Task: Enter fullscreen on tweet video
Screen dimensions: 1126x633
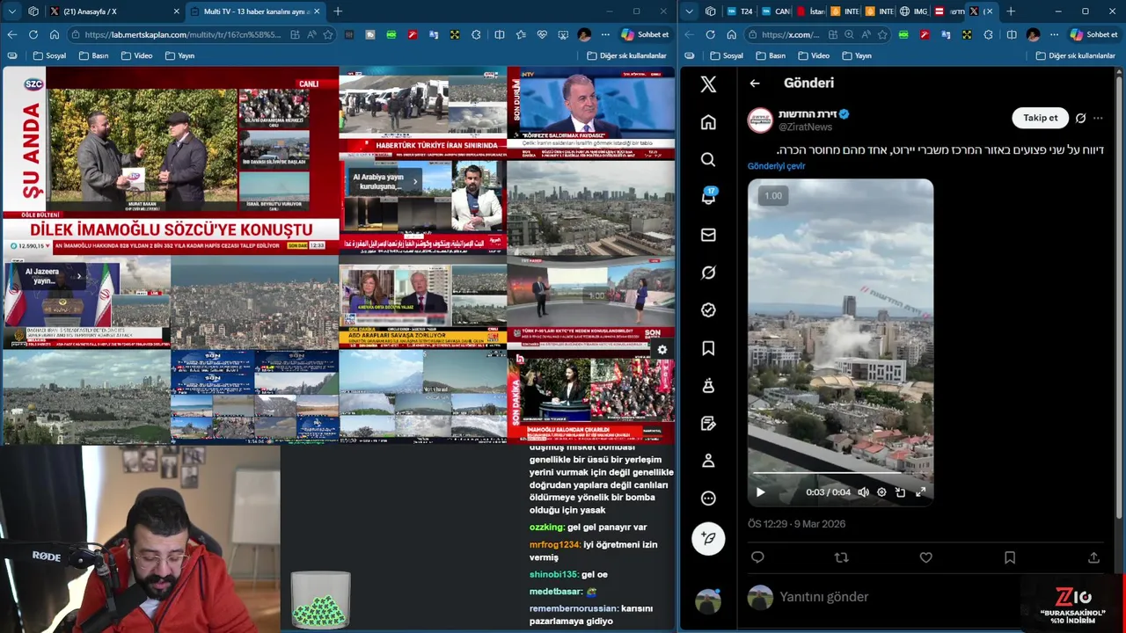Action: [920, 492]
